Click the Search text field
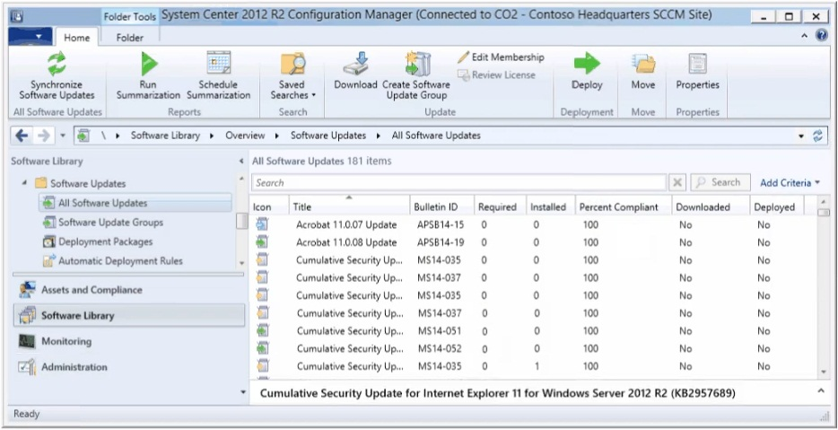The width and height of the screenshot is (838, 430). [x=459, y=183]
